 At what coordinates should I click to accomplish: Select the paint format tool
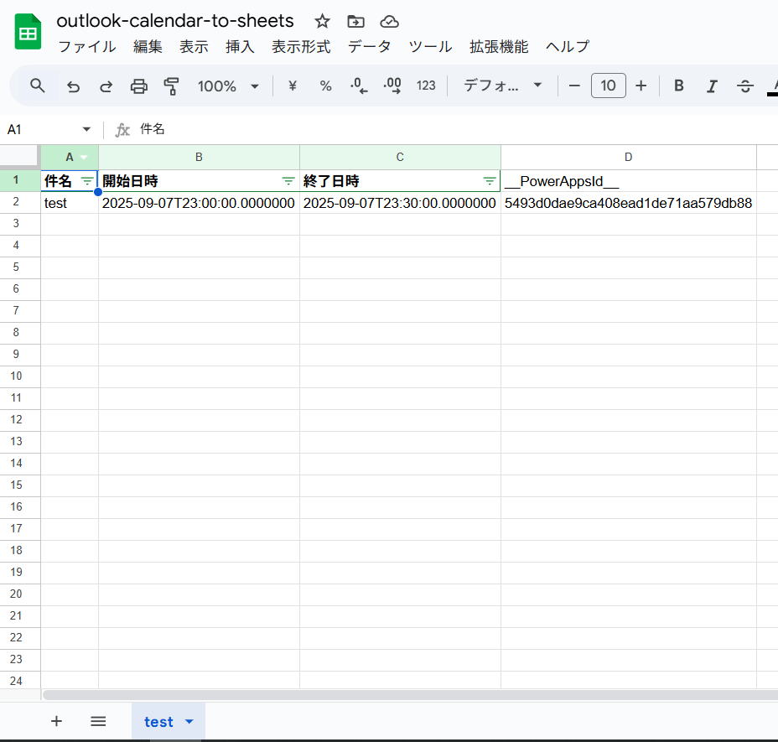tap(172, 86)
